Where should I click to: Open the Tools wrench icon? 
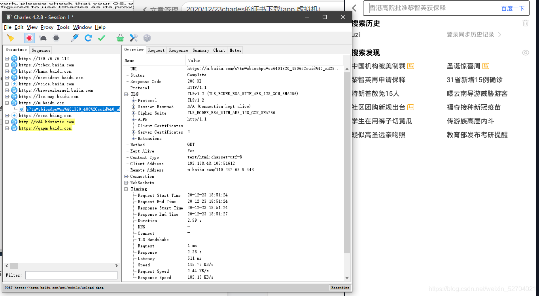(134, 38)
